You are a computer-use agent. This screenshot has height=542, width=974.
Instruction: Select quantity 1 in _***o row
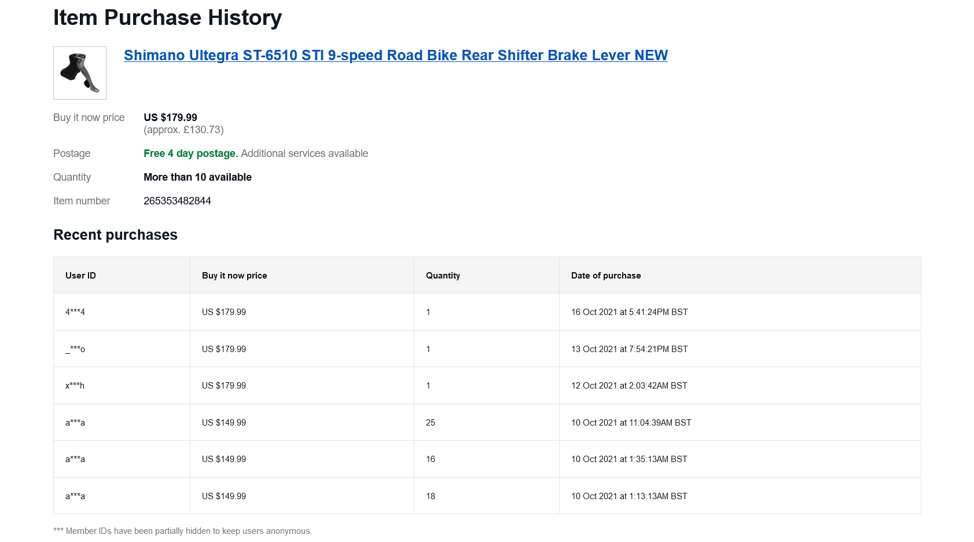tap(428, 349)
